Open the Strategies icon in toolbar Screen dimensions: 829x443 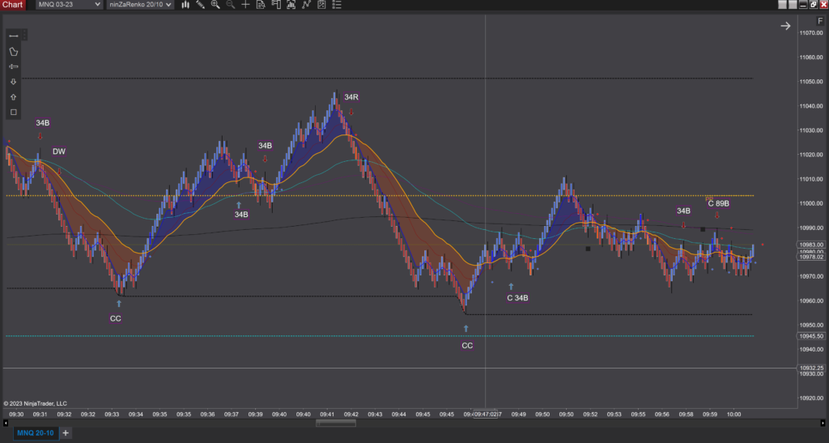click(x=321, y=5)
